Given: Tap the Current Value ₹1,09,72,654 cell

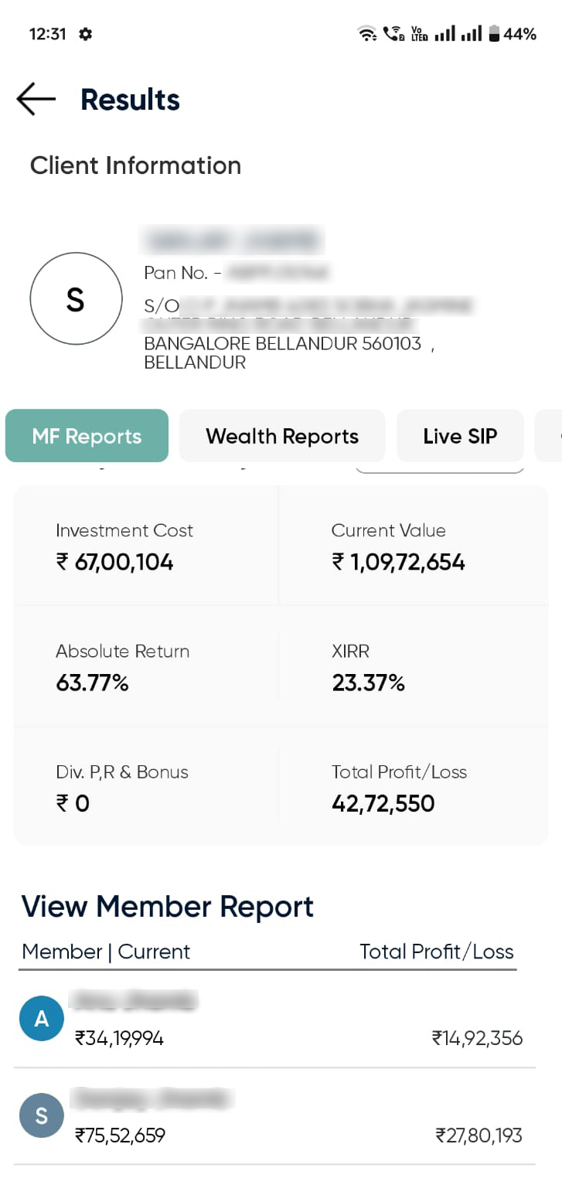Looking at the screenshot, I should 413,546.
